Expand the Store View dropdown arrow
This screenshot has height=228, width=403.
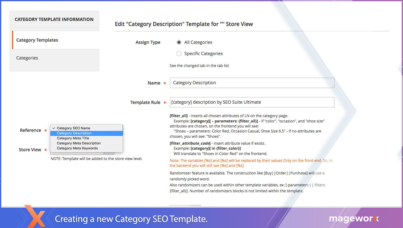point(109,153)
